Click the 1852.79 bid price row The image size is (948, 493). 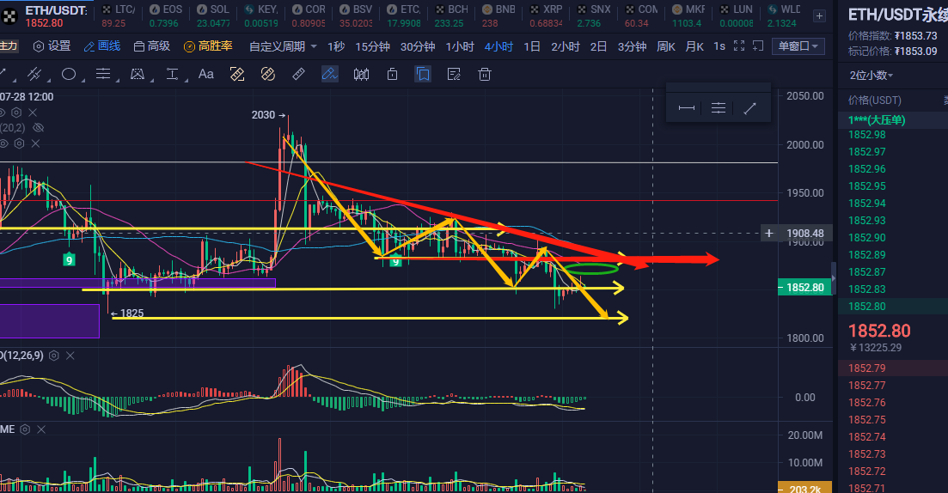892,368
